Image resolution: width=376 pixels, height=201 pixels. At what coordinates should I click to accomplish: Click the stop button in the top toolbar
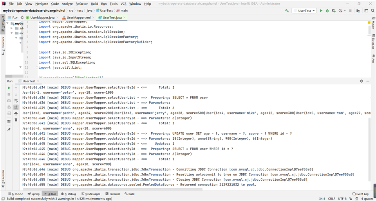[x=350, y=11]
